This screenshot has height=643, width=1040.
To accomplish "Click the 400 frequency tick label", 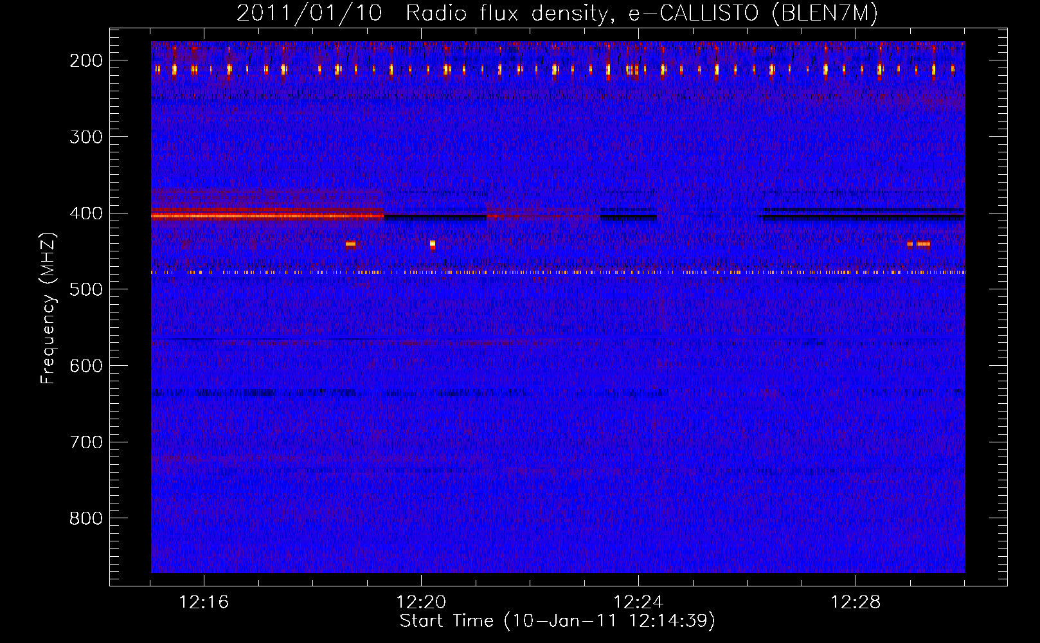I will (x=86, y=213).
